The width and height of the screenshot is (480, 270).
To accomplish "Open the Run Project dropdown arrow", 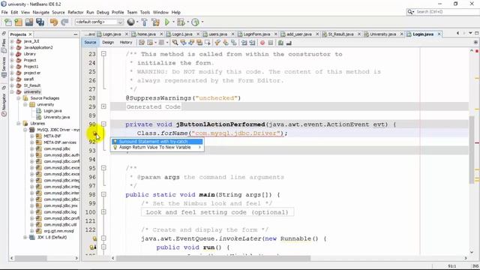I will [x=173, y=22].
